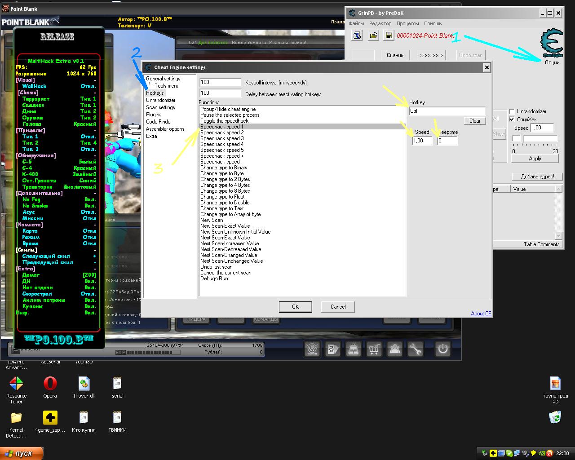The image size is (575, 460).
Task: Select Hotkeys in the settings tree
Action: pos(155,93)
